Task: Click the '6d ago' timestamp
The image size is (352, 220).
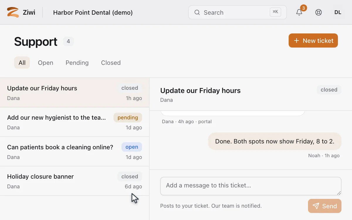Action: [x=133, y=187]
